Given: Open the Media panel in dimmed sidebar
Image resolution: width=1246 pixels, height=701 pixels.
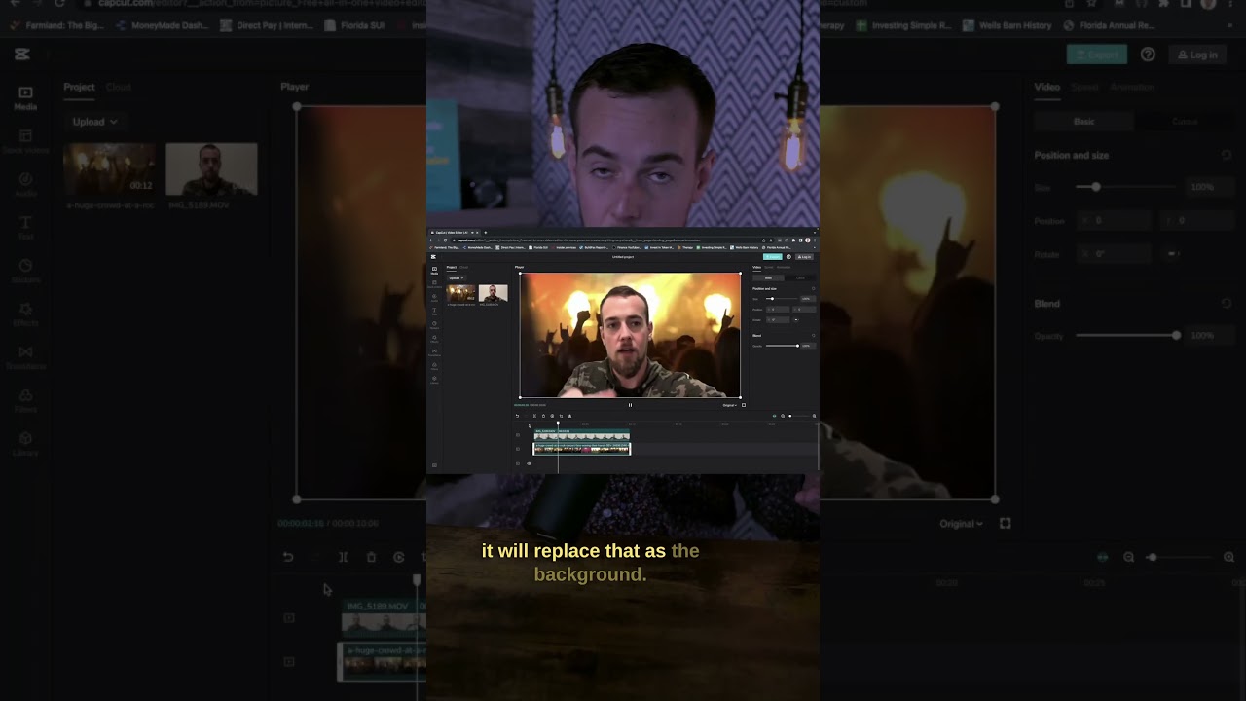Looking at the screenshot, I should pos(25,97).
